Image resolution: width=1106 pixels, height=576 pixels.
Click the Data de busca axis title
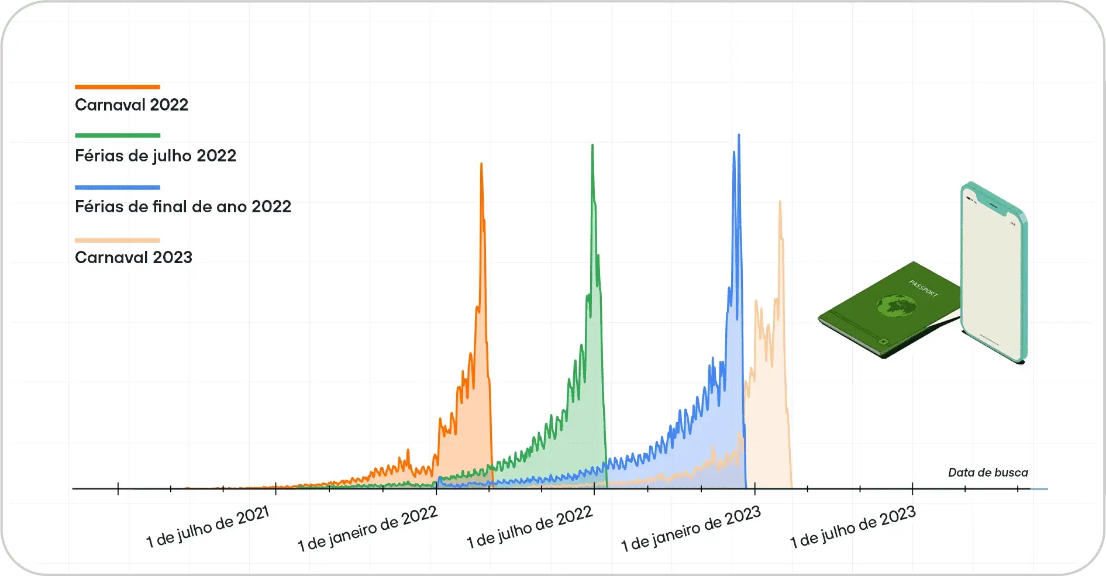coord(988,472)
